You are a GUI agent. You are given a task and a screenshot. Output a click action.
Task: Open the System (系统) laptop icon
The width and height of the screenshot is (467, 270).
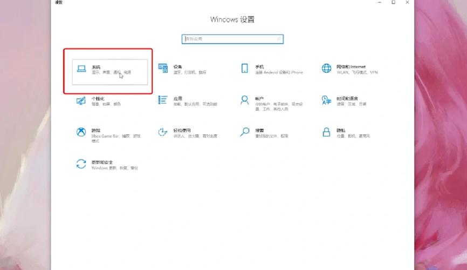(x=81, y=69)
